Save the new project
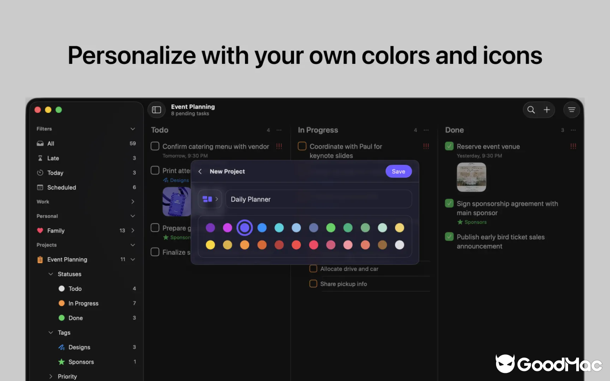The width and height of the screenshot is (610, 381). point(398,171)
